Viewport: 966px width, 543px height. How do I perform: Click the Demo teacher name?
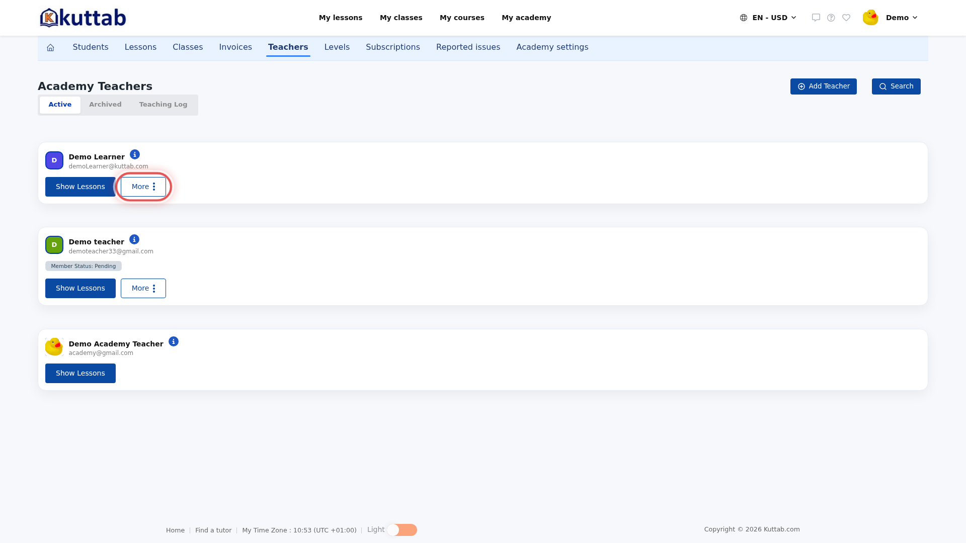coord(97,242)
